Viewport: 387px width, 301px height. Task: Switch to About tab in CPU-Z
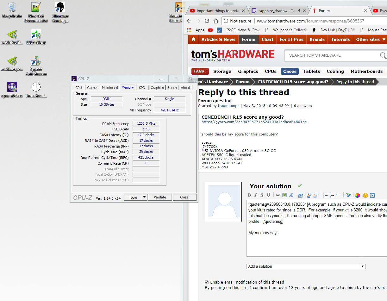point(185,88)
